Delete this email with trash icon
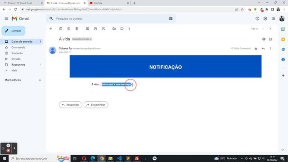This screenshot has height=162, width=288. pos(77,29)
